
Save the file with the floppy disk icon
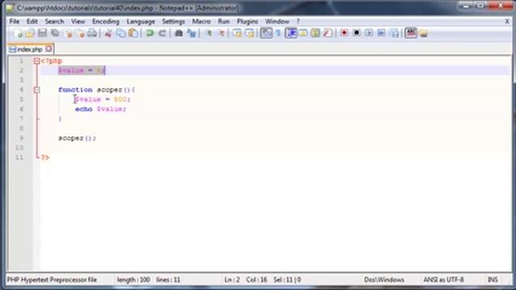click(x=43, y=33)
